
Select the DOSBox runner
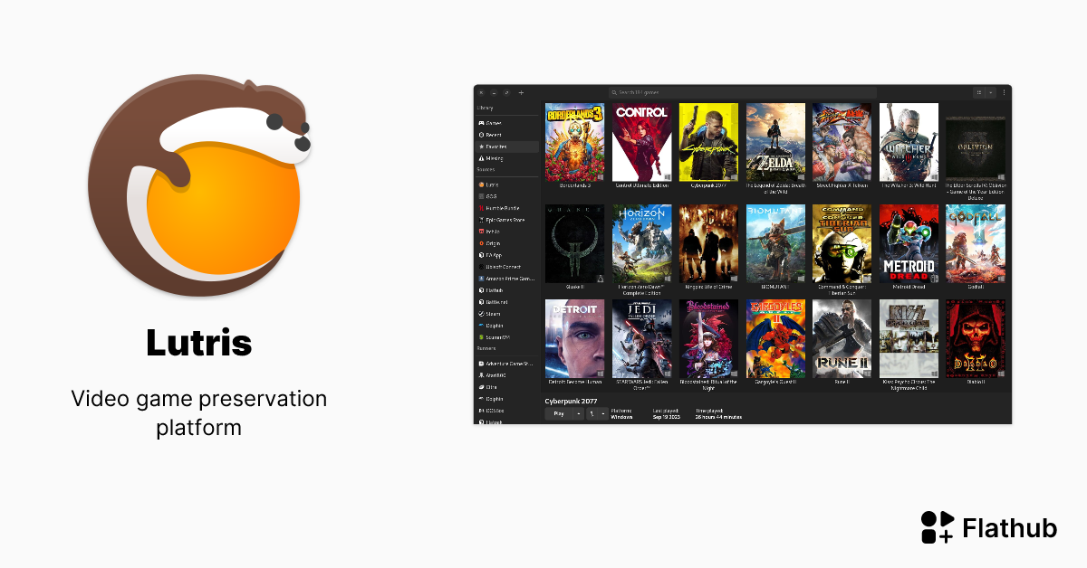pos(507,411)
